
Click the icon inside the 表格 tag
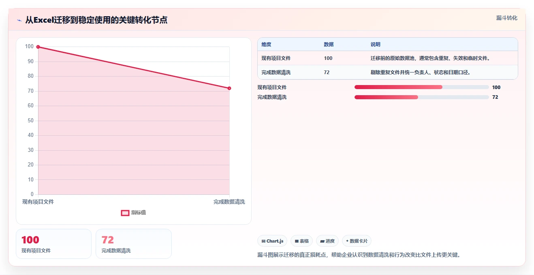(x=297, y=241)
